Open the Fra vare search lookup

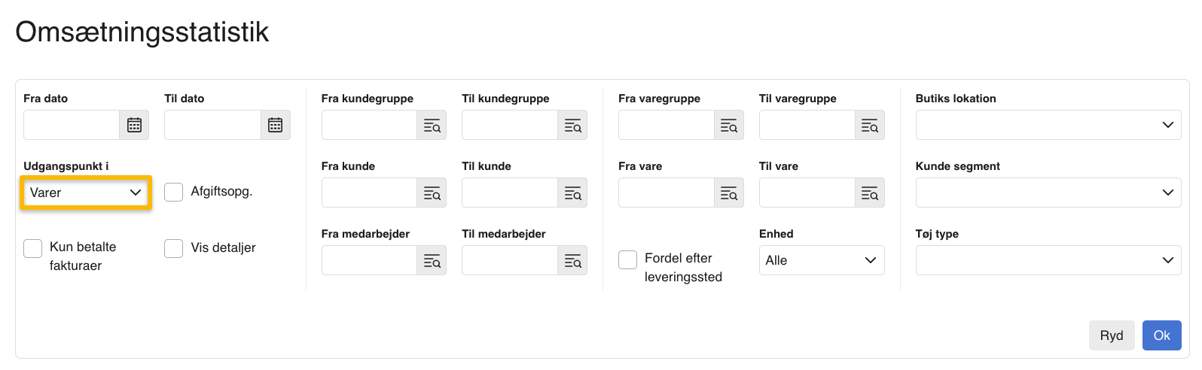[x=729, y=193]
